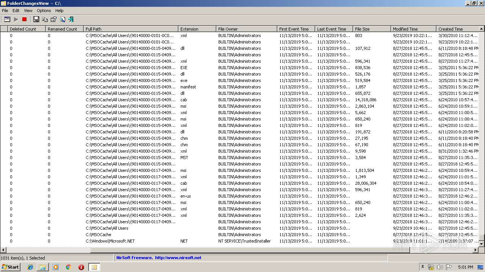Click the horizontal scrollbar left arrow
The width and height of the screenshot is (485, 272).
click(x=3, y=250)
